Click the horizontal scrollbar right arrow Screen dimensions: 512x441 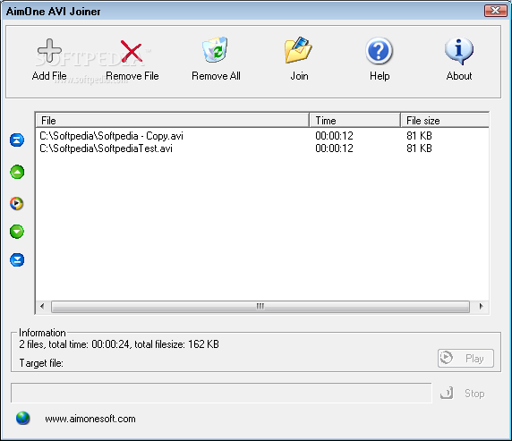click(x=481, y=306)
